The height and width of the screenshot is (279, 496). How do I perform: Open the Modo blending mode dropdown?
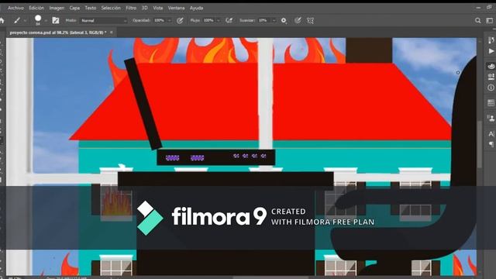pyautogui.click(x=103, y=21)
